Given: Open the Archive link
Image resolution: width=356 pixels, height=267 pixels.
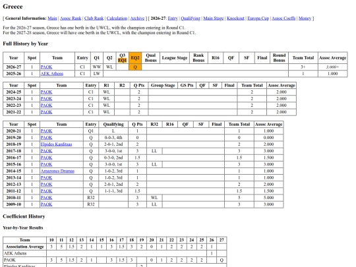Looking at the screenshot, I should pos(137,18).
